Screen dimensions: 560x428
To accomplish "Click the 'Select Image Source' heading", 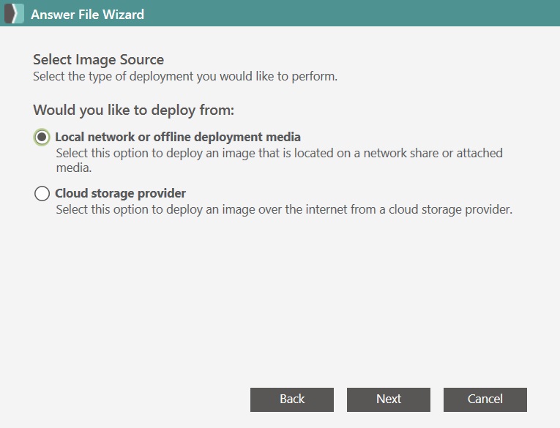I will [99, 59].
